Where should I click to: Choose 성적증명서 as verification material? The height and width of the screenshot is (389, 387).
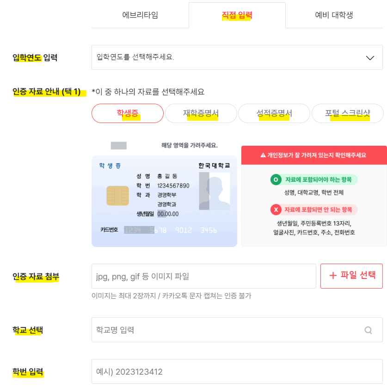pos(274,113)
